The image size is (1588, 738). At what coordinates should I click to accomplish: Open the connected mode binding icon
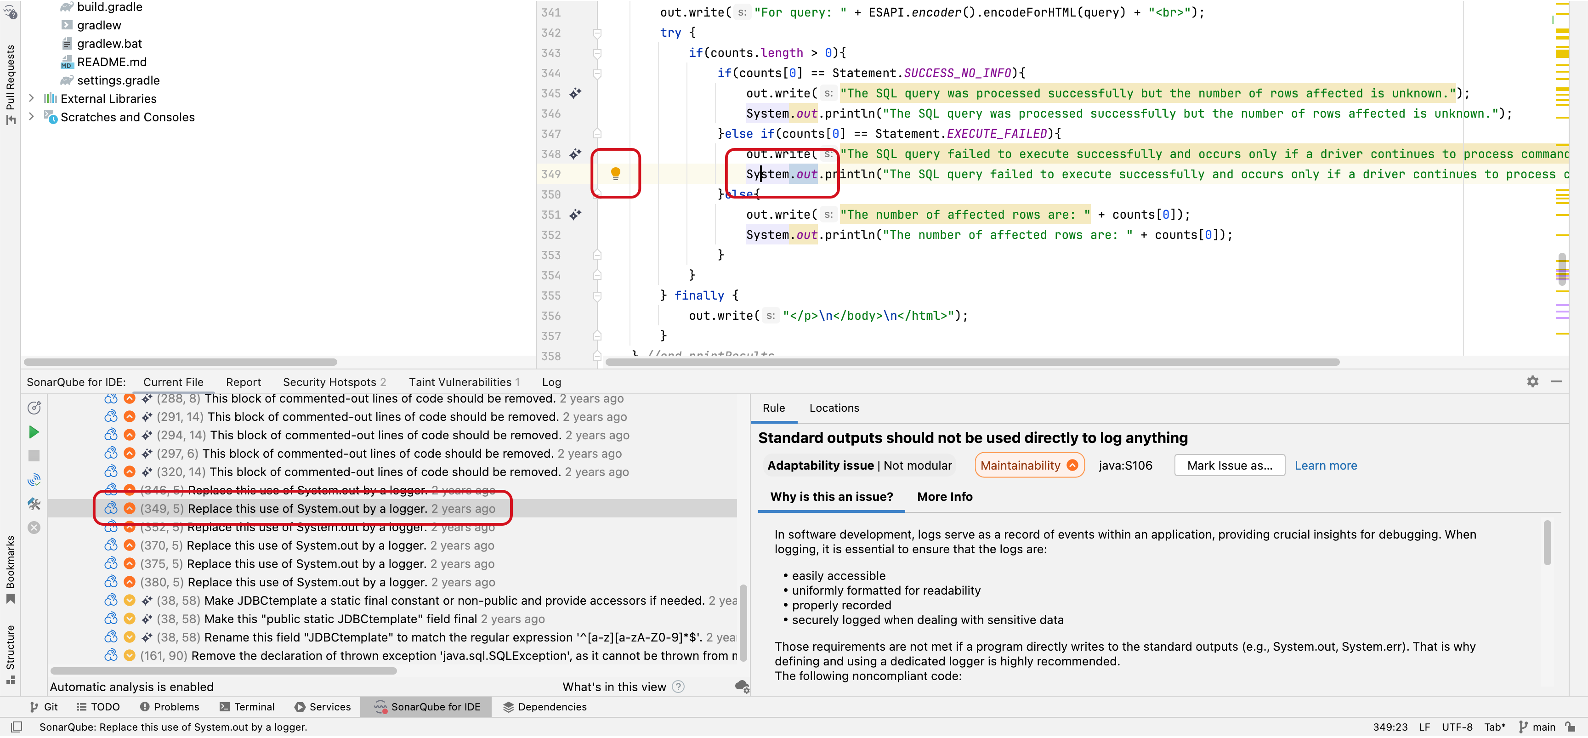point(34,480)
